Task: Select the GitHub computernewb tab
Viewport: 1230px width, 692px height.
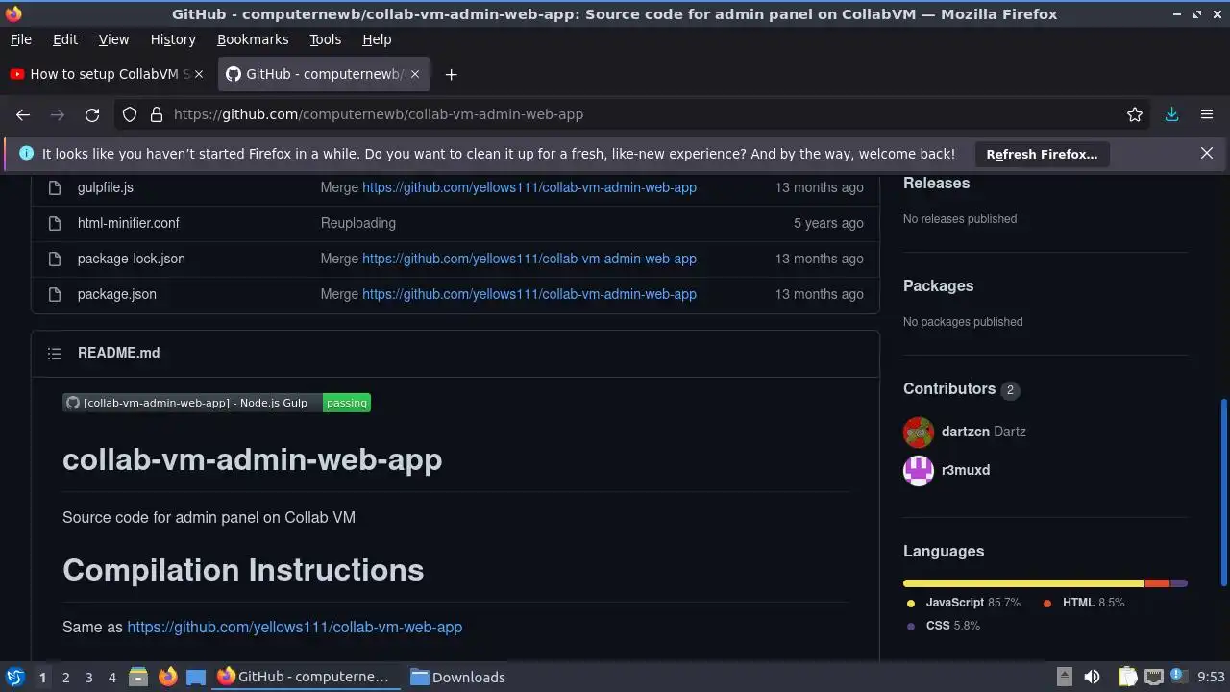Action: pyautogui.click(x=325, y=74)
